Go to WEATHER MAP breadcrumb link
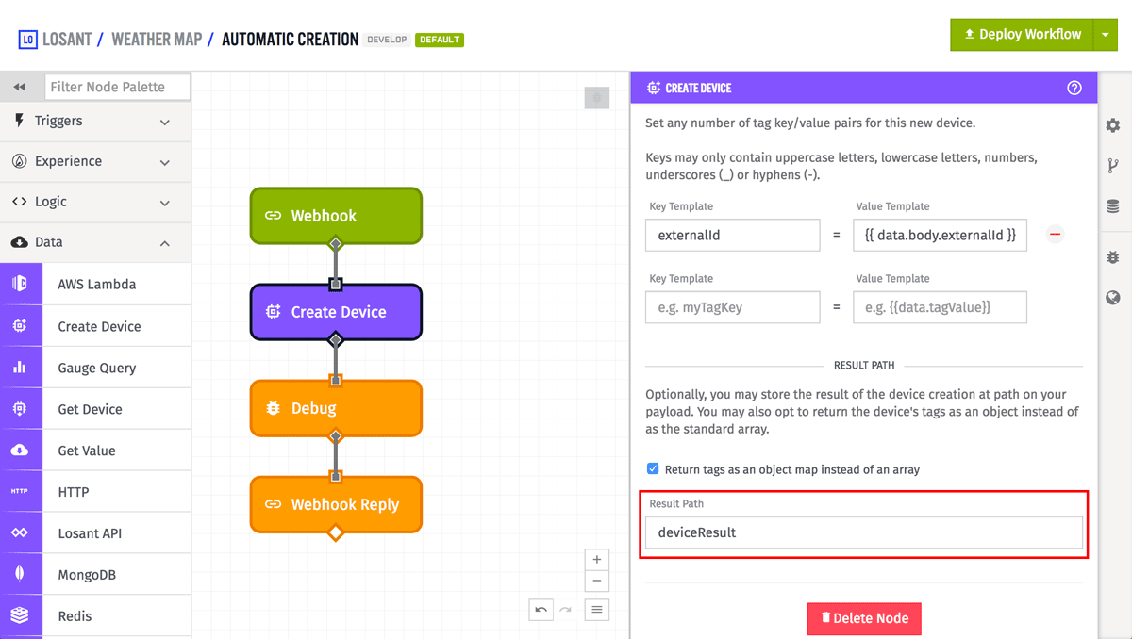This screenshot has height=639, width=1132. pos(157,40)
